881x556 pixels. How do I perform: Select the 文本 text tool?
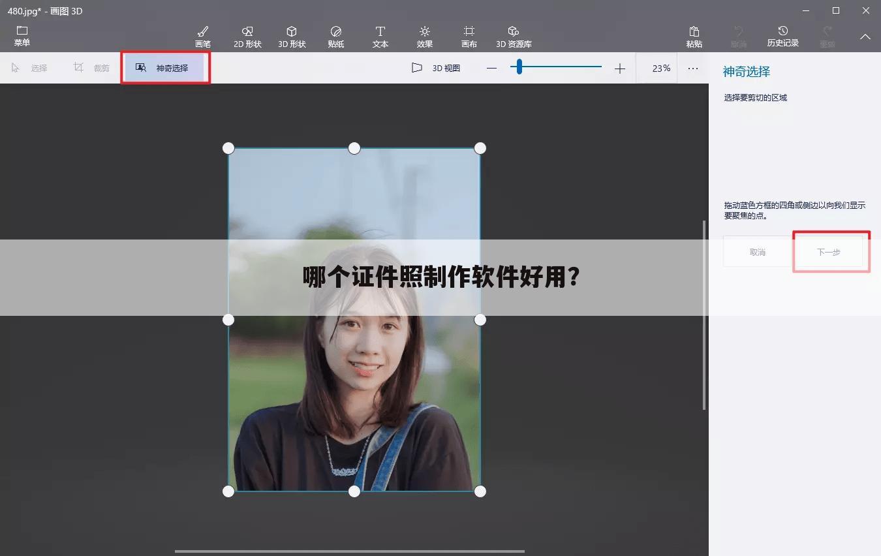pos(380,37)
